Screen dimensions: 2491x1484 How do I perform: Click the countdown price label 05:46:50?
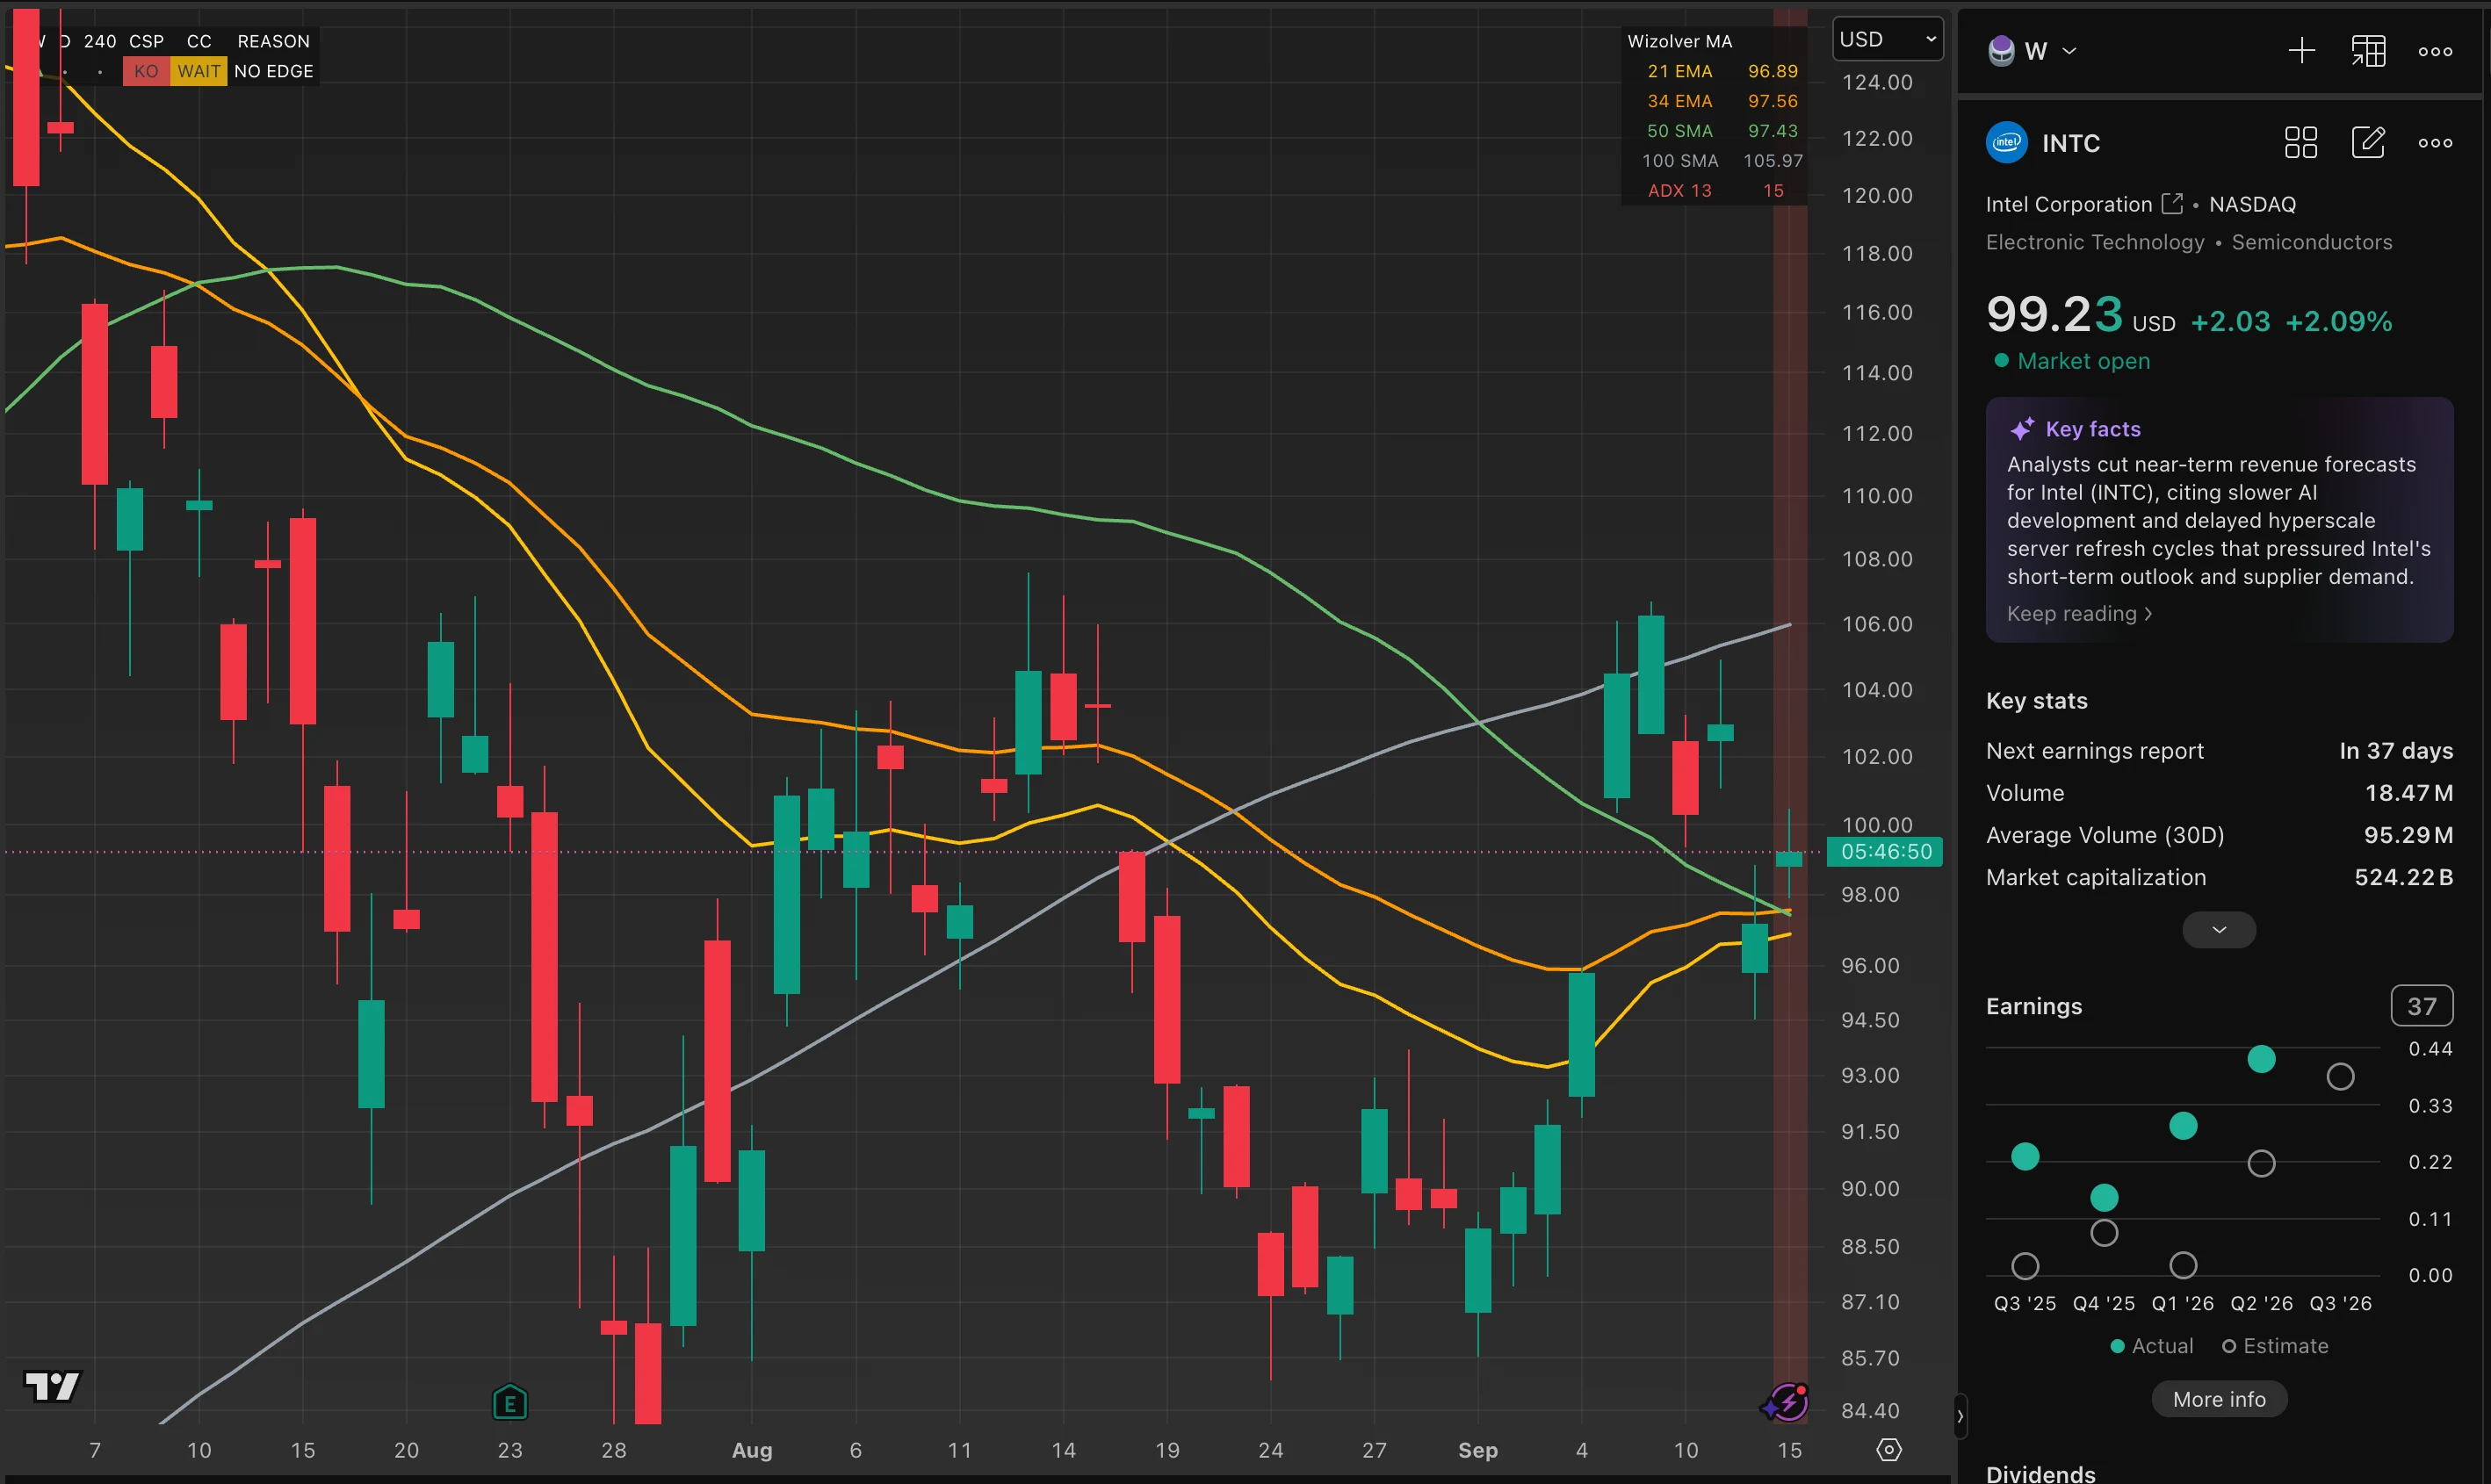click(x=1886, y=852)
